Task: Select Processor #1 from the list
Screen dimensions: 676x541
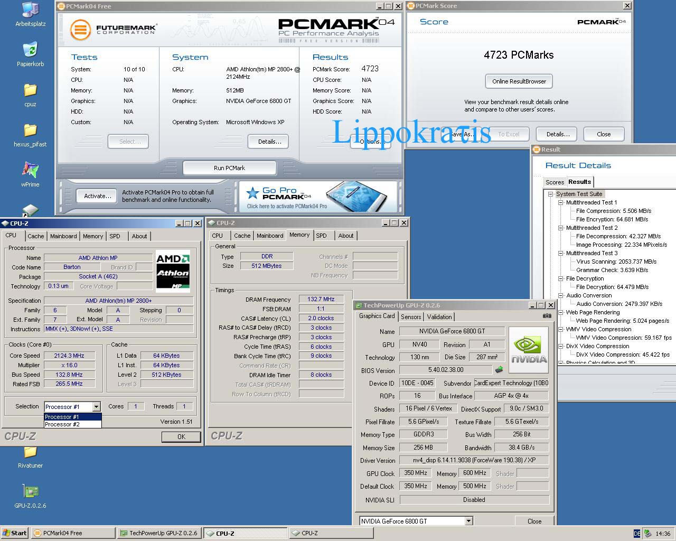Action: pos(72,417)
